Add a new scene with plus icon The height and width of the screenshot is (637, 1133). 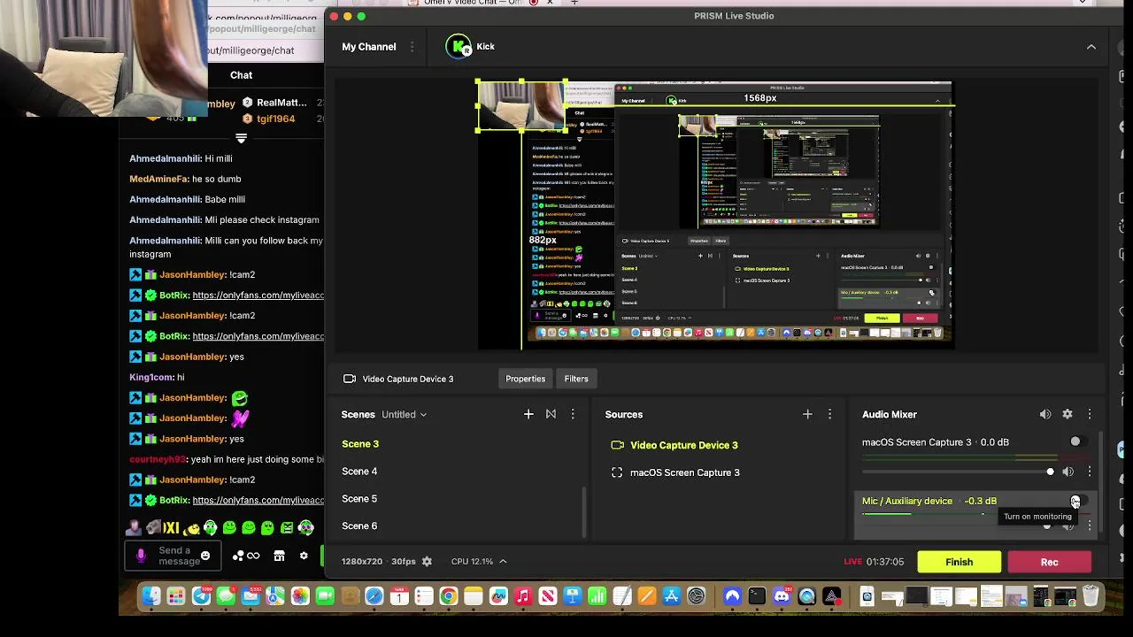pos(528,414)
